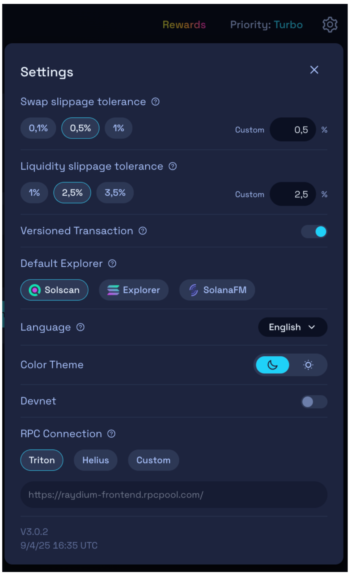Choose SolanaFM as default explorer

point(217,290)
